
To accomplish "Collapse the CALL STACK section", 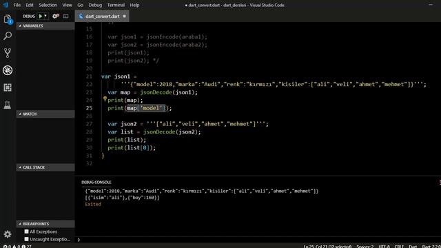I will click(x=45, y=167).
